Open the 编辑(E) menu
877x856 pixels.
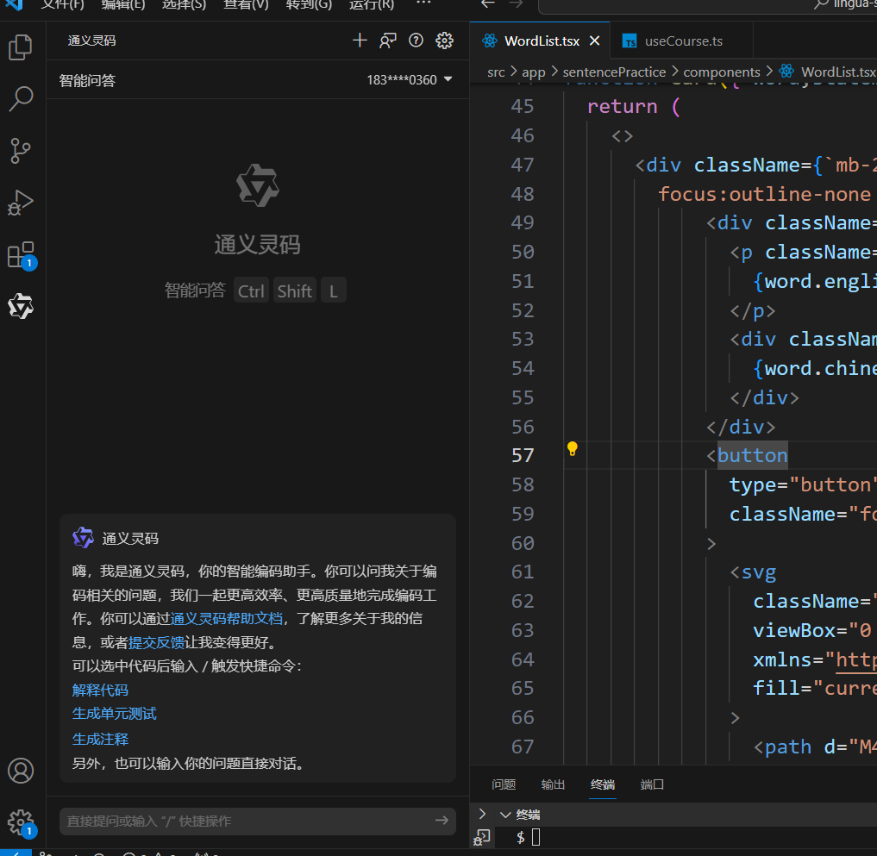coord(123,4)
